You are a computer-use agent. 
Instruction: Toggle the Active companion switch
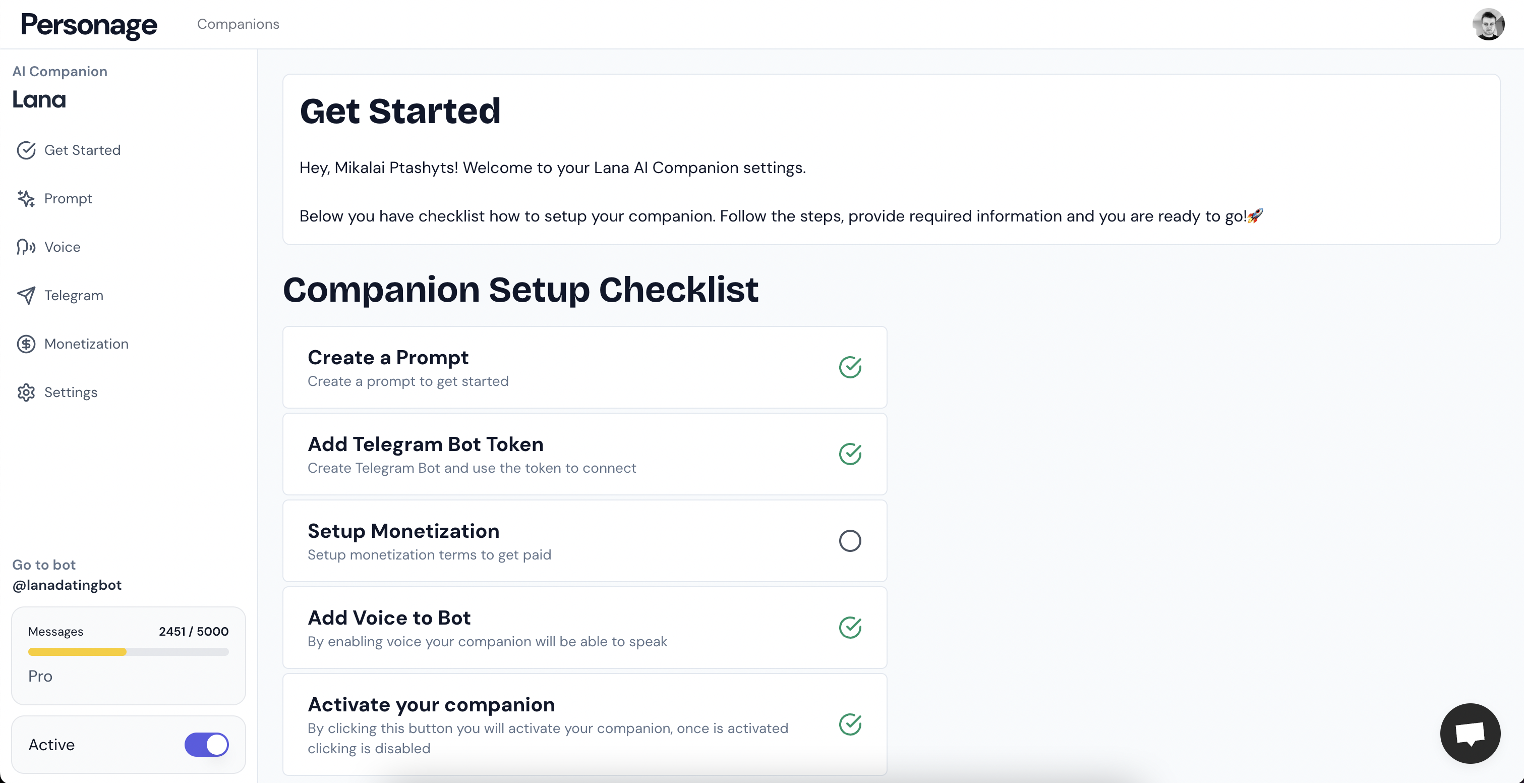[206, 745]
